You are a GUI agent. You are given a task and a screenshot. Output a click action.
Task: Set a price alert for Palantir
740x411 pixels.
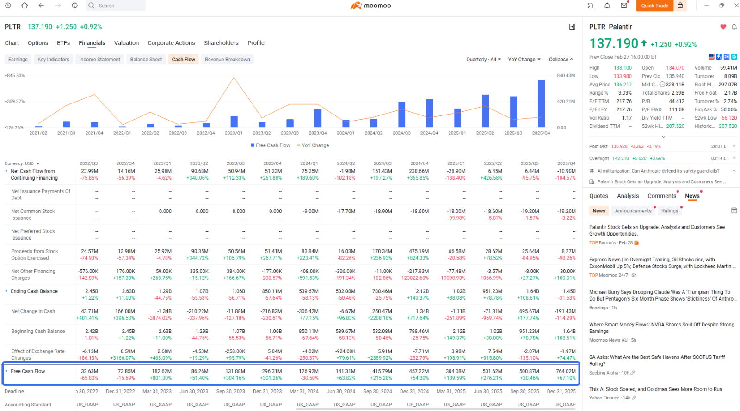[734, 27]
